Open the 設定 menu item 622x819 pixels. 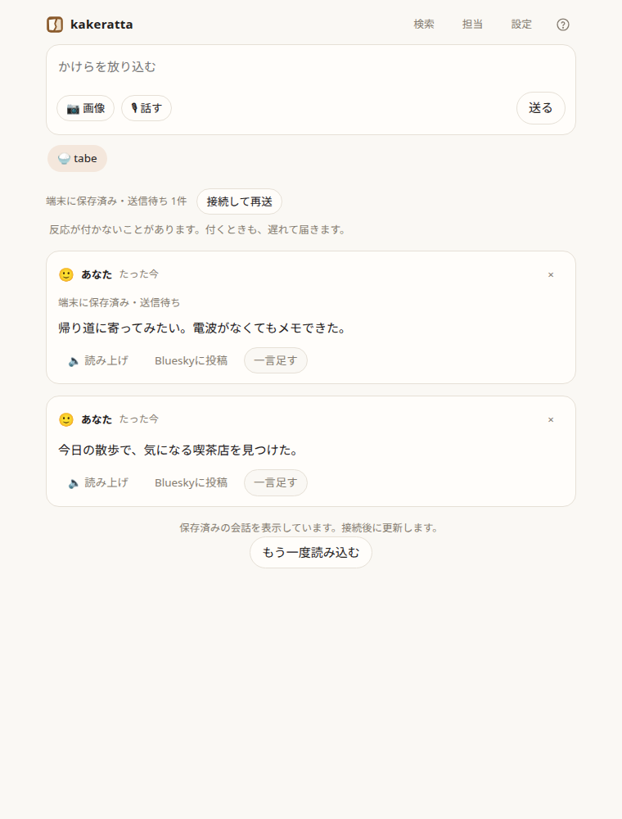click(x=521, y=25)
